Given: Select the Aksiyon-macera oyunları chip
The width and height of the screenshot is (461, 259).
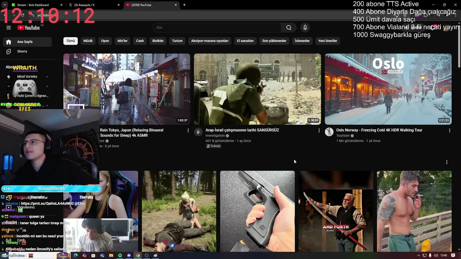Looking at the screenshot, I should (210, 41).
